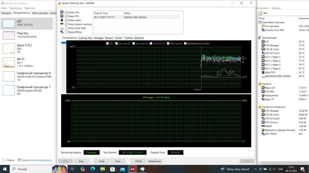Stop the stability test

pos(81,161)
